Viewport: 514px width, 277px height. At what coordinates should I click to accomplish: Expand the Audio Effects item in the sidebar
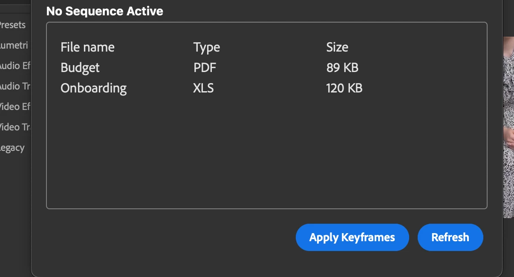click(15, 66)
